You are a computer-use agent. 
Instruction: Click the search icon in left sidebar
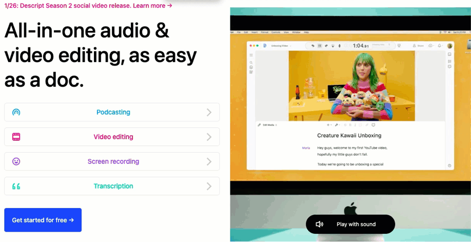tap(251, 63)
